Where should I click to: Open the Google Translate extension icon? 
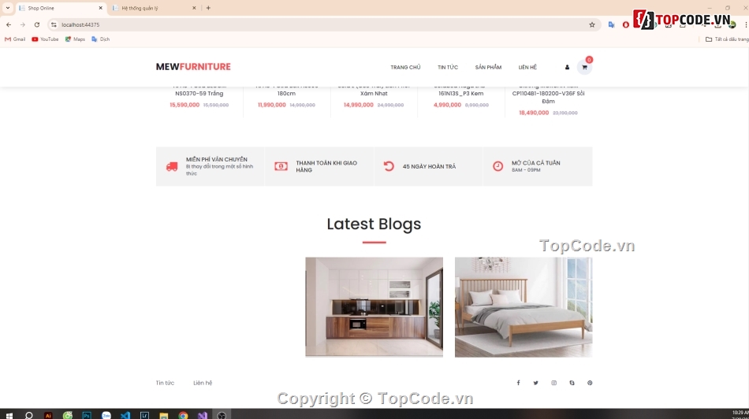tap(612, 25)
